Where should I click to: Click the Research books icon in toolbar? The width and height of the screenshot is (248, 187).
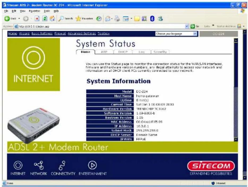[144, 19]
